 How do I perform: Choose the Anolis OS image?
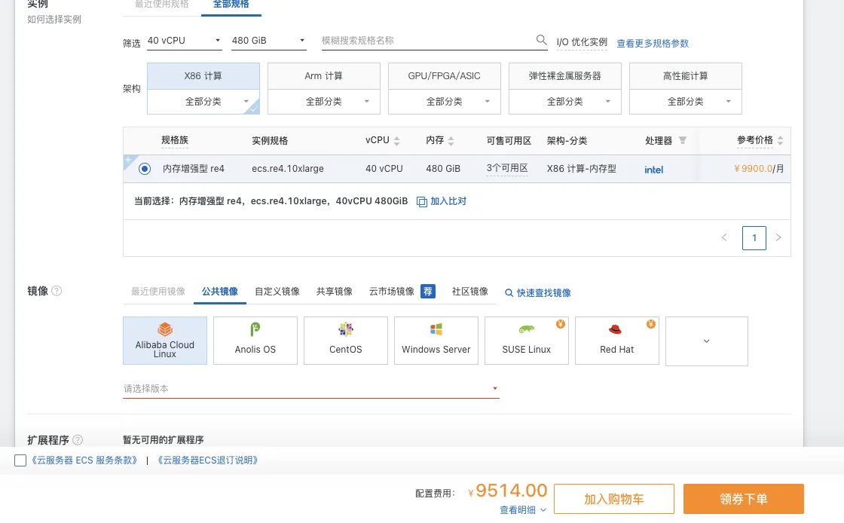pyautogui.click(x=255, y=341)
